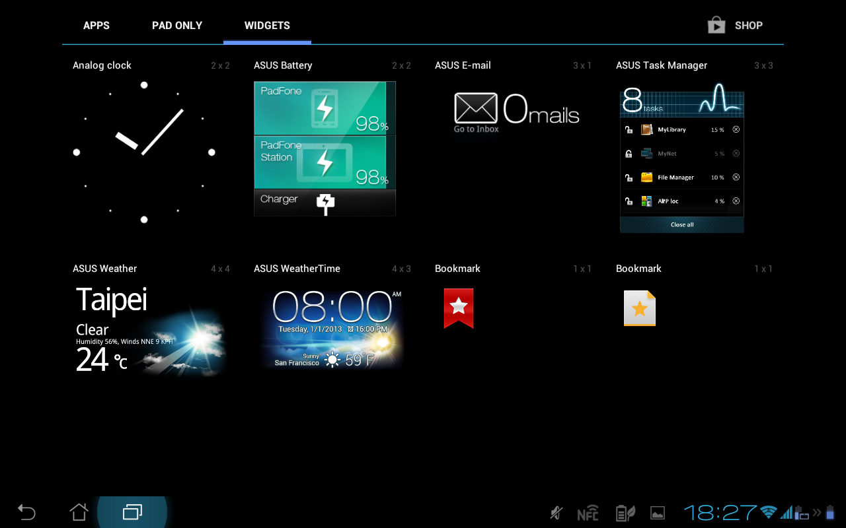Switch to the APPS tab
Screen dimensions: 846x528
96,26
